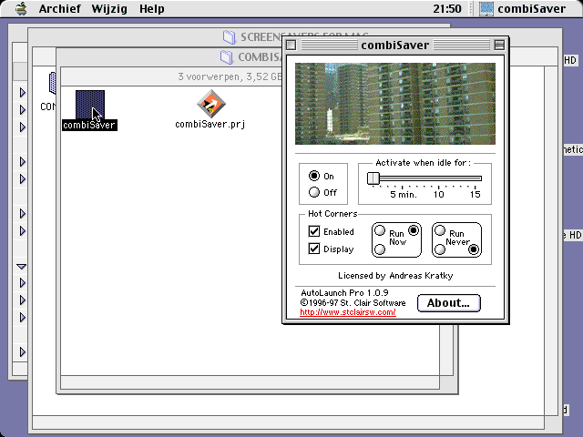Select the Off radio button
583x437 pixels.
coord(314,192)
